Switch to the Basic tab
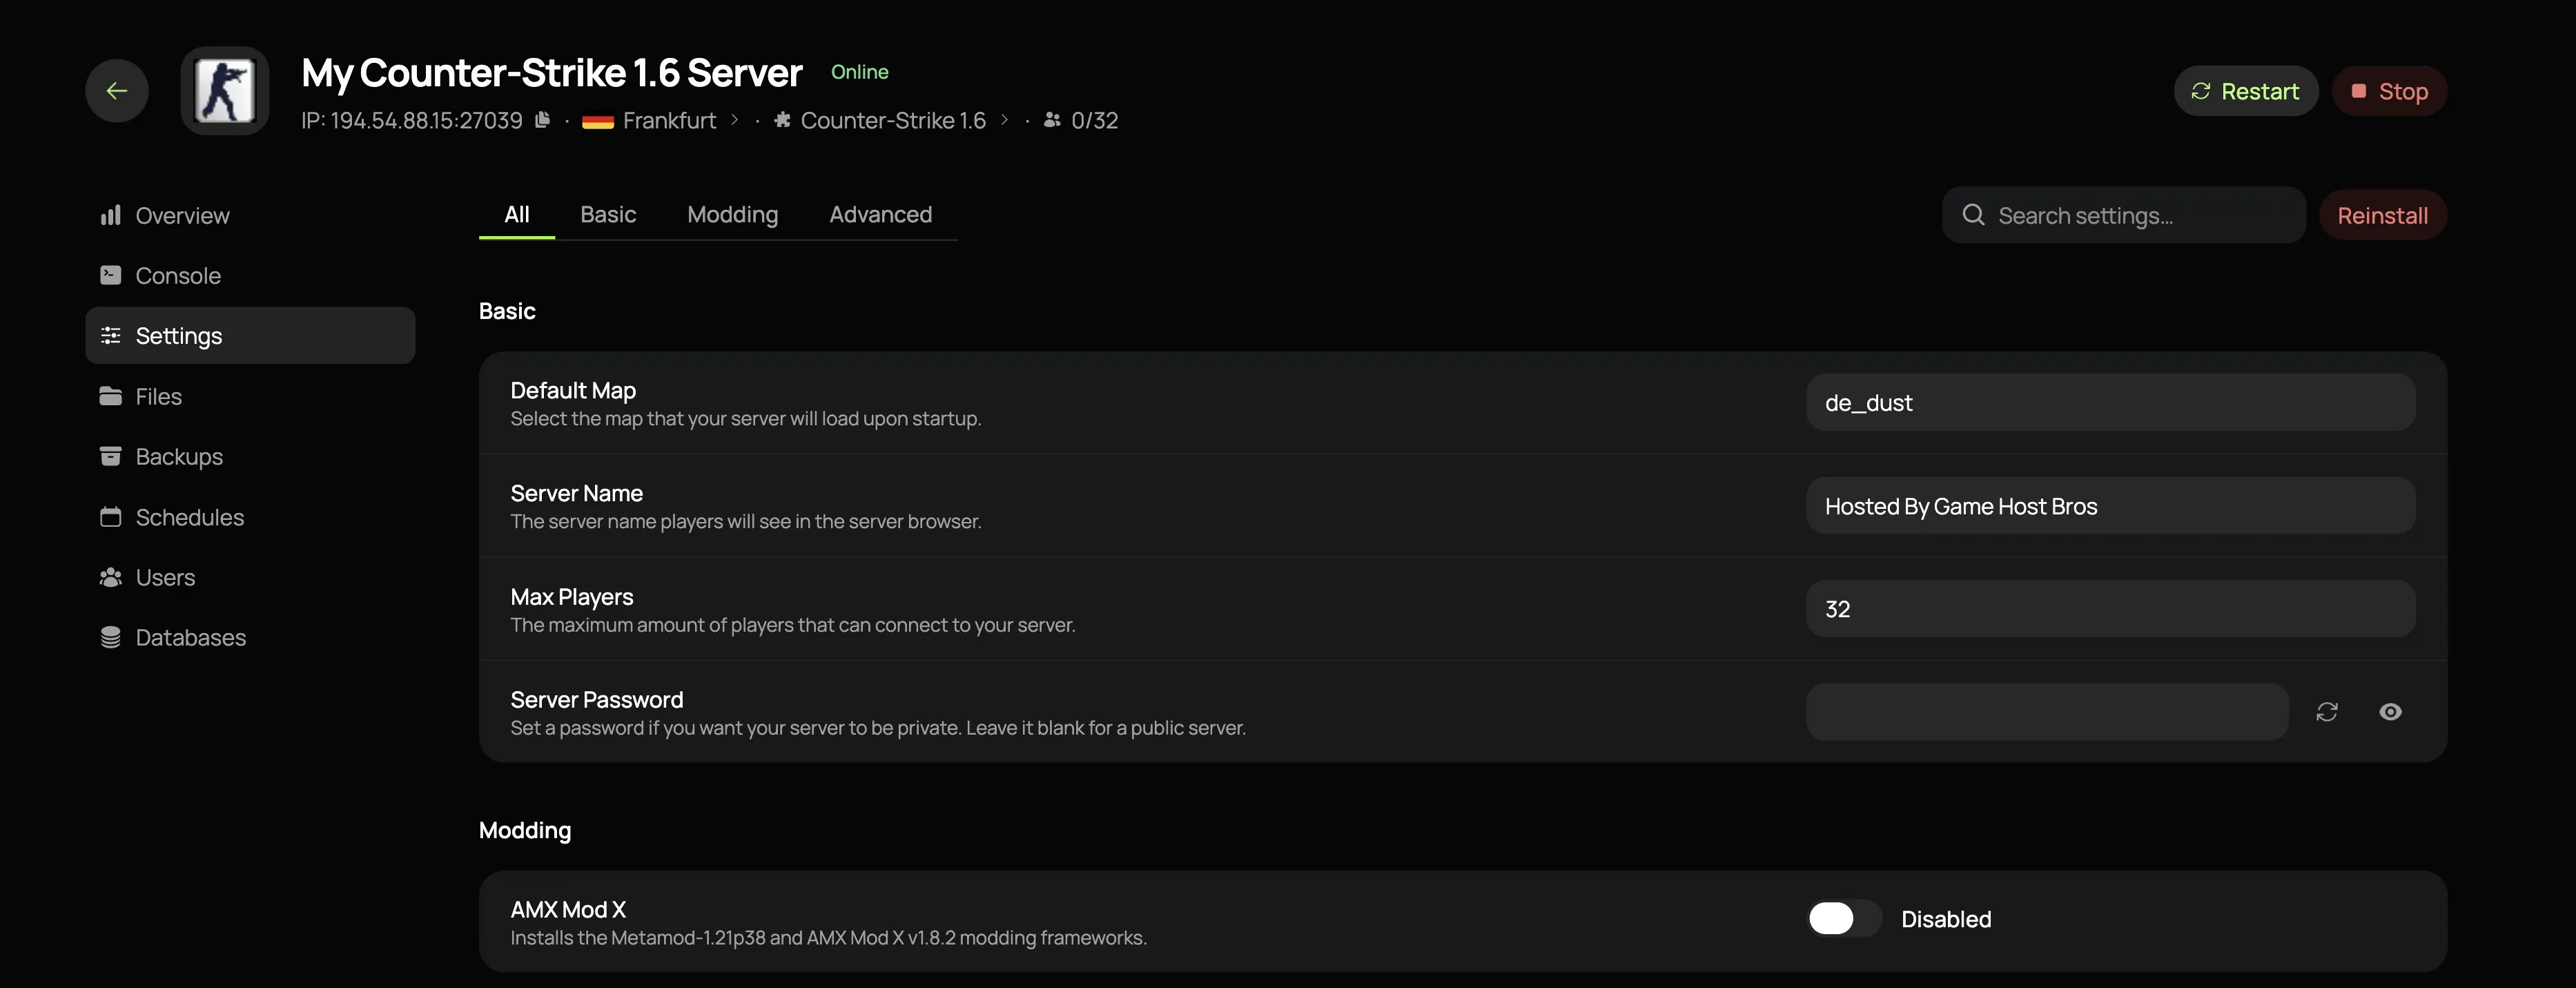This screenshot has height=988, width=2576. click(x=608, y=214)
